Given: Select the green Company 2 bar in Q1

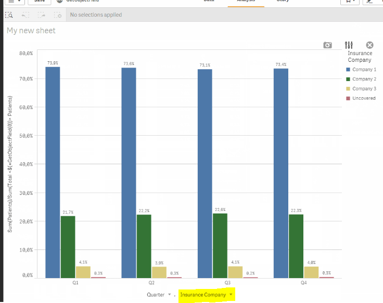Looking at the screenshot, I should click(68, 247).
